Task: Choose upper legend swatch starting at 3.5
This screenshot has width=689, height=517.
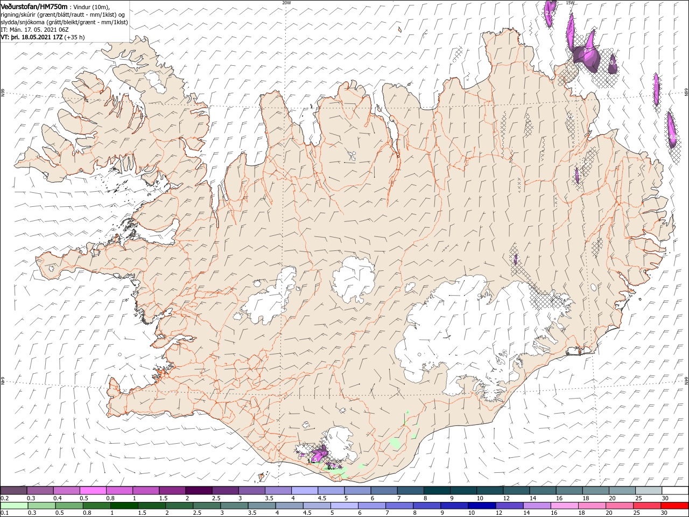Action: tap(278, 491)
